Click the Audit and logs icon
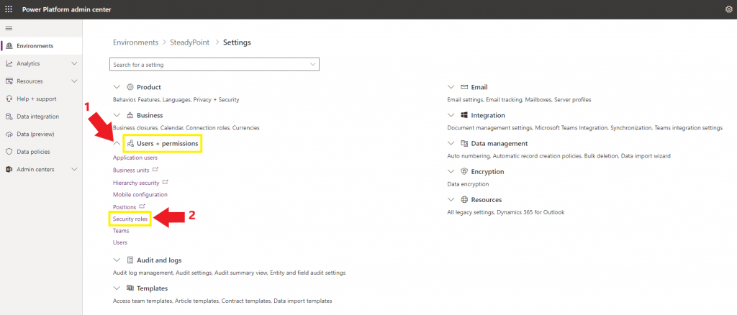This screenshot has height=315, width=737. [x=130, y=260]
